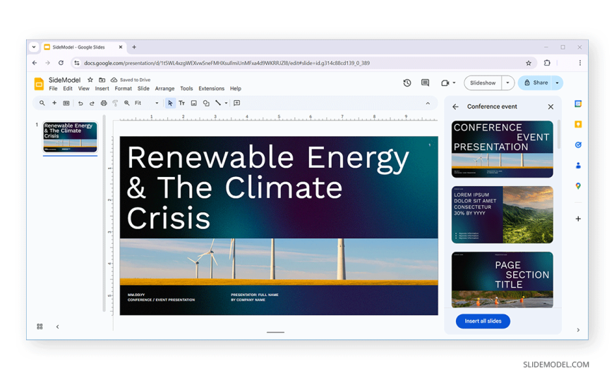Click the zoom magnifier tool
Screen dimensions: 614x380
point(127,104)
